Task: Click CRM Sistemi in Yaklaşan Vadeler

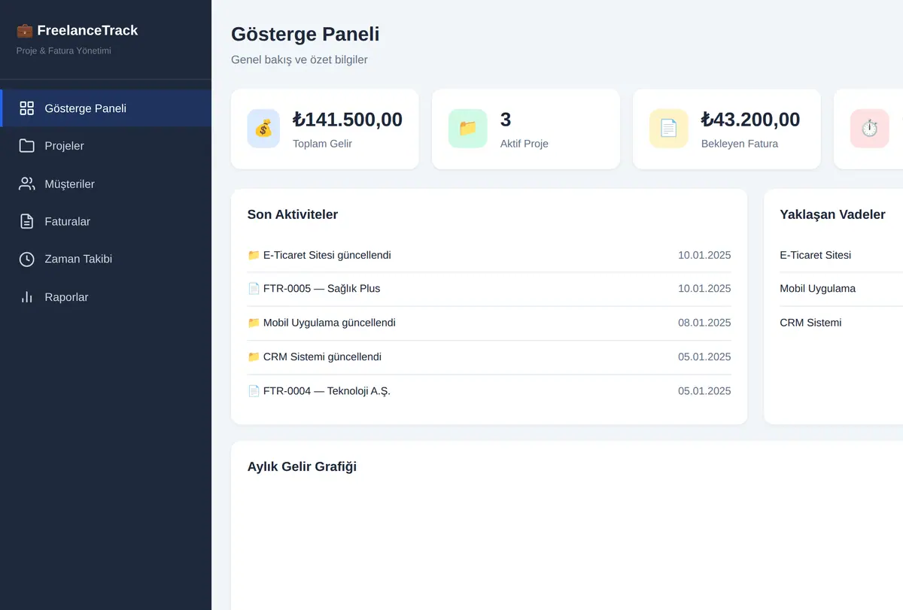Action: [x=811, y=323]
